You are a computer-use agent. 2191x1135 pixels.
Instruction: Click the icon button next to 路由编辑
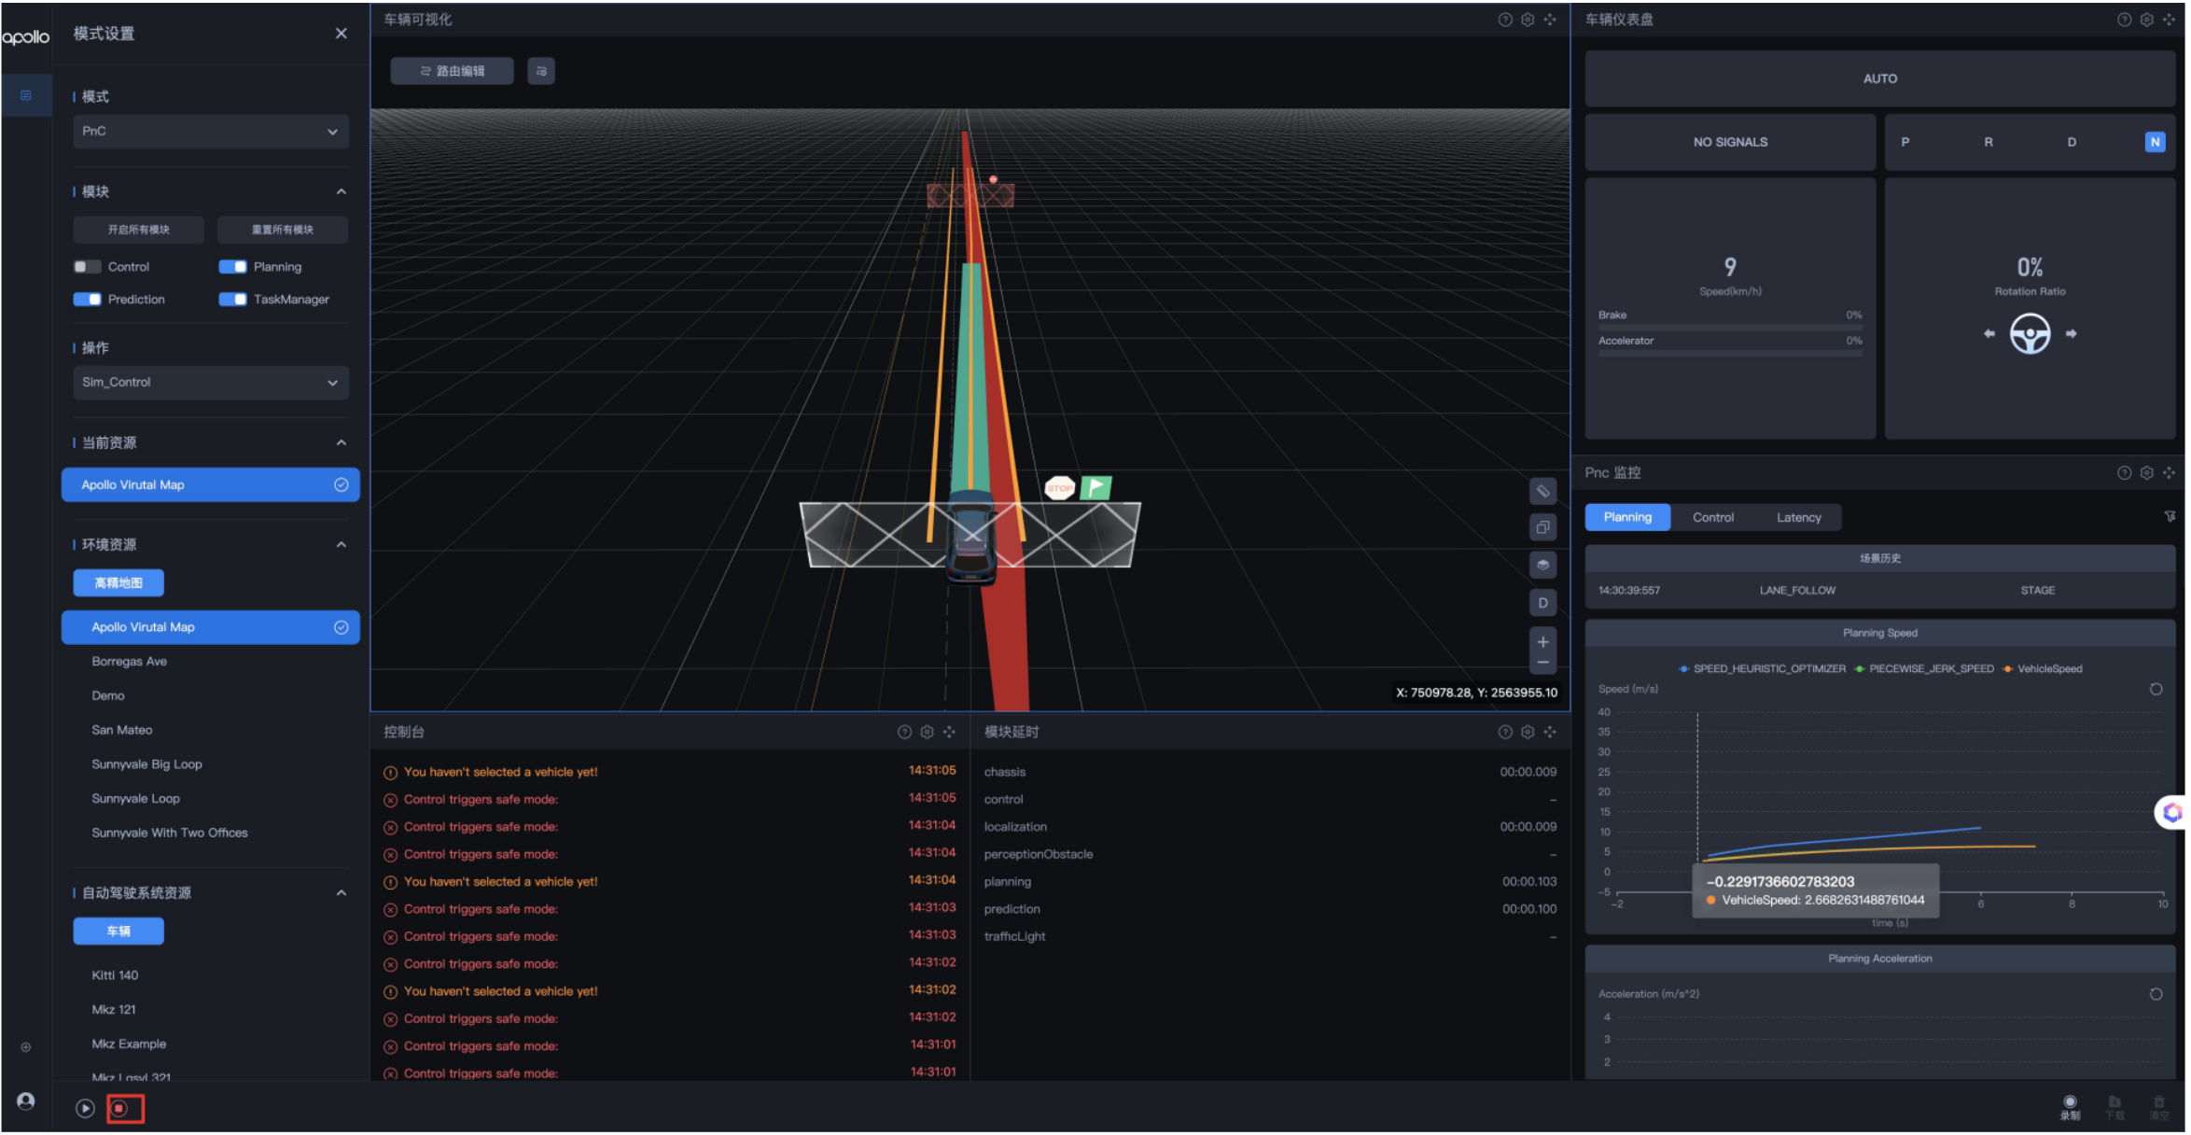pyautogui.click(x=541, y=71)
